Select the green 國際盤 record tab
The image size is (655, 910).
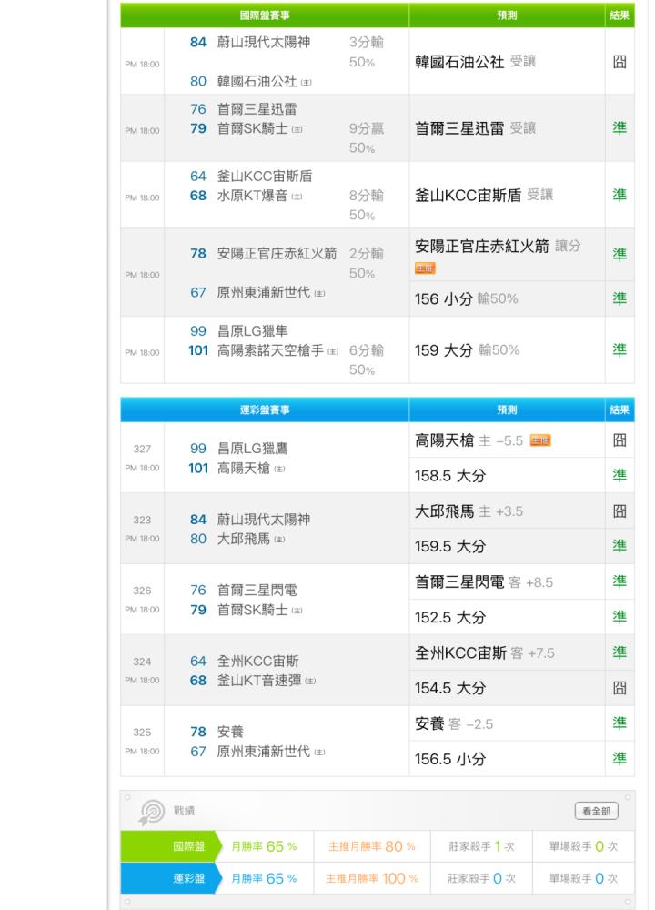click(171, 846)
